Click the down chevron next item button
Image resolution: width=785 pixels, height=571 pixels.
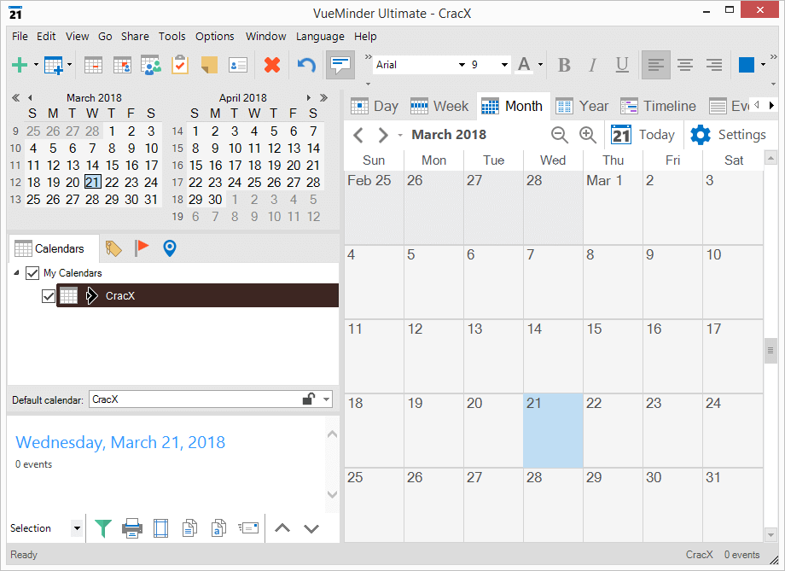point(311,528)
